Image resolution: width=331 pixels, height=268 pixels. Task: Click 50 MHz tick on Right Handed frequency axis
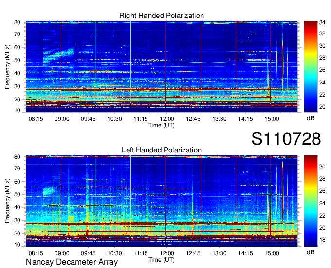tap(17, 60)
